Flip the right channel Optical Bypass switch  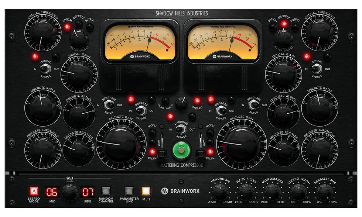click(317, 69)
